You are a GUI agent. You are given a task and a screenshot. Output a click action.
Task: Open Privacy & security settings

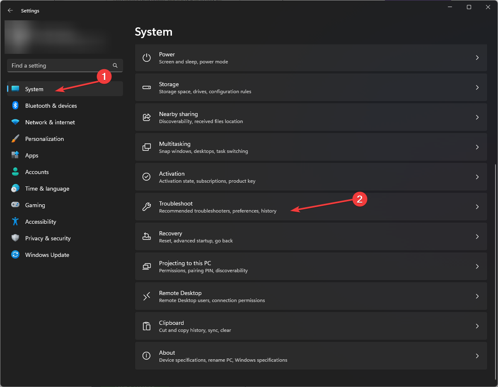pos(48,238)
